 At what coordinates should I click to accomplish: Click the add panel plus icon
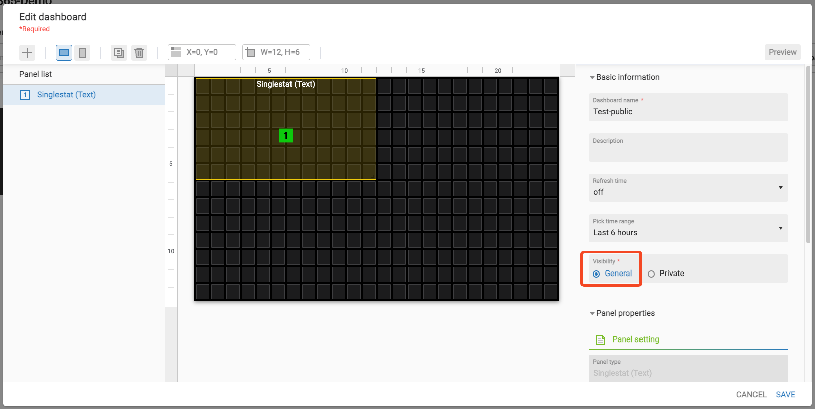[x=27, y=52]
